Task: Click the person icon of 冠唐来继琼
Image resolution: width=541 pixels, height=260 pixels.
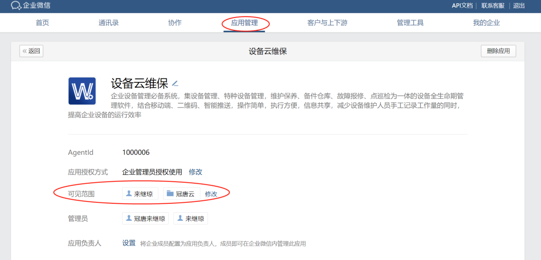Action: [x=129, y=218]
